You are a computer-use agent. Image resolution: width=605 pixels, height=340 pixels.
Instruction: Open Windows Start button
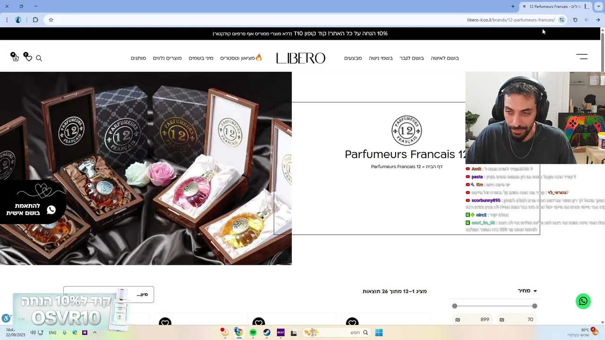point(379,332)
